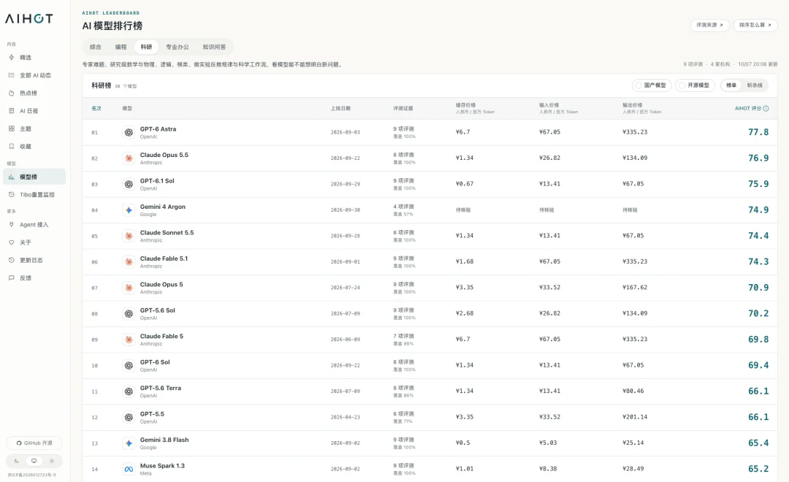Click the newspaper icon beside AI 日报
The image size is (789, 482).
click(12, 111)
